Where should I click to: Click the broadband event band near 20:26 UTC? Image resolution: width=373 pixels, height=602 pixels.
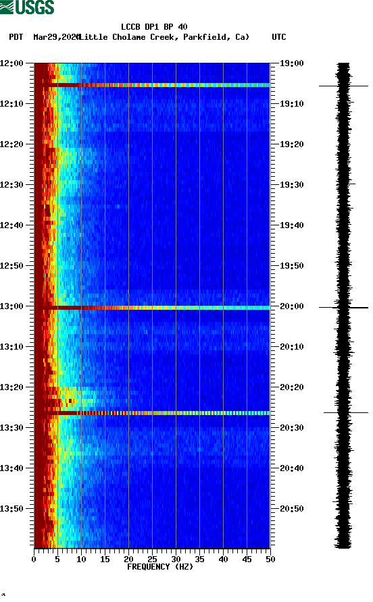(x=152, y=413)
